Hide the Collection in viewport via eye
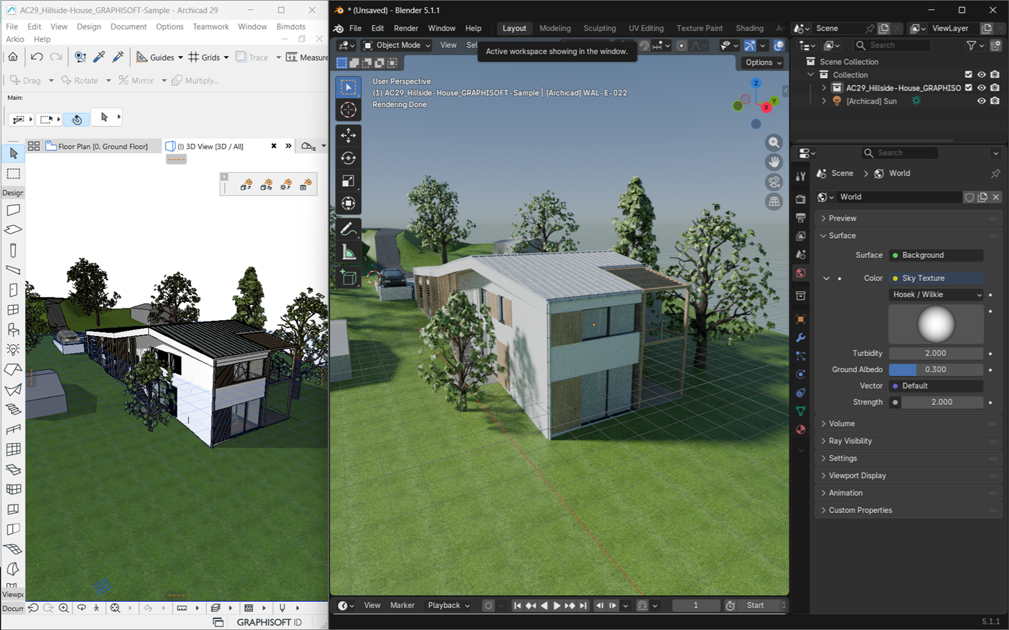Image resolution: width=1009 pixels, height=630 pixels. pyautogui.click(x=981, y=75)
